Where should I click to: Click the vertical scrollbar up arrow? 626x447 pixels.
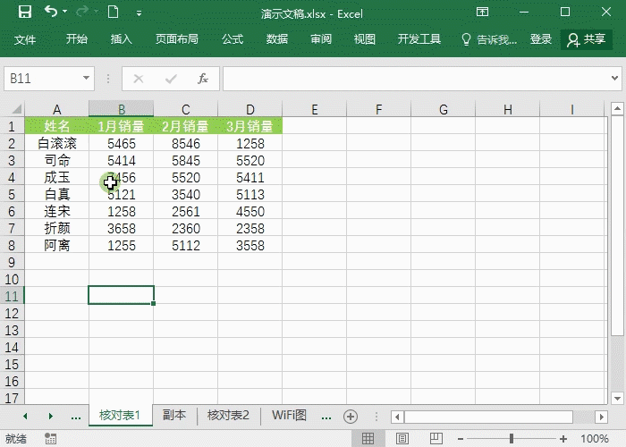[617, 108]
